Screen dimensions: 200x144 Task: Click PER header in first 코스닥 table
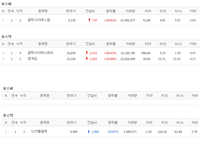pos(148,44)
